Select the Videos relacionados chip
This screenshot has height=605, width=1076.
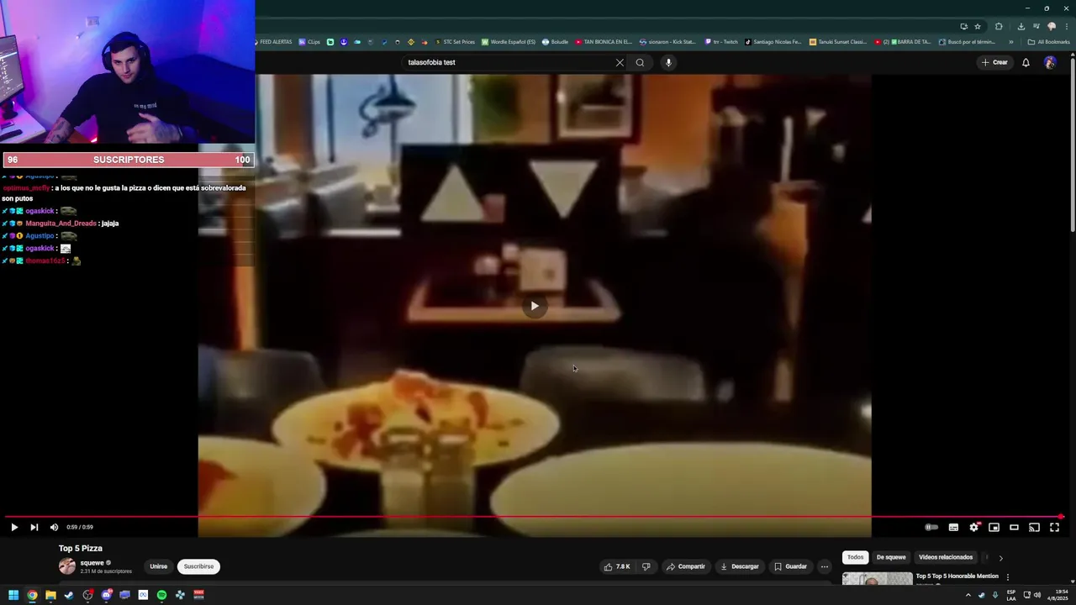[x=946, y=557]
